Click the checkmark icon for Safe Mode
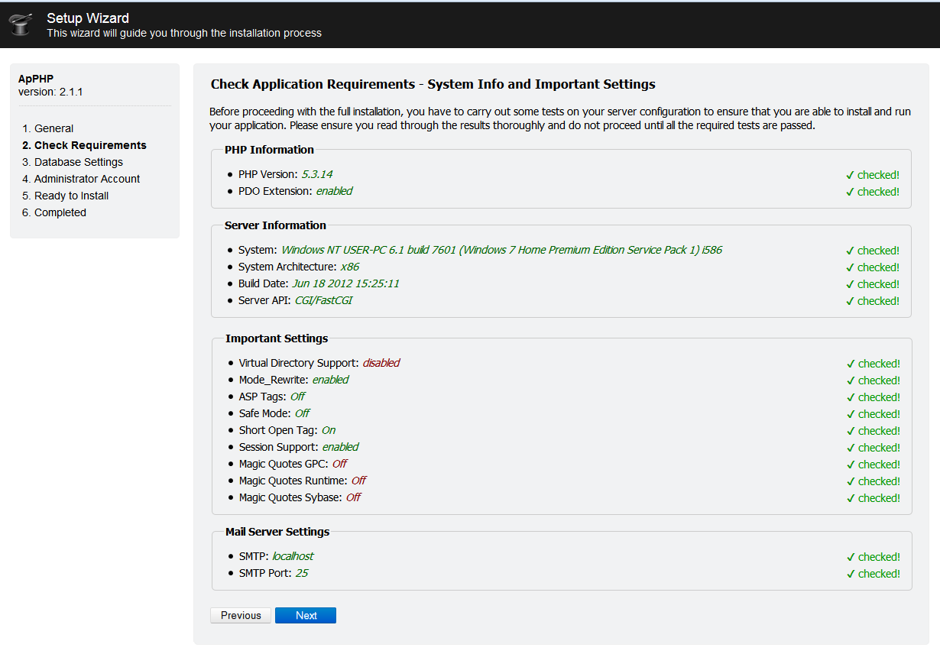Screen dimensions: 940x654 pyautogui.click(x=851, y=414)
